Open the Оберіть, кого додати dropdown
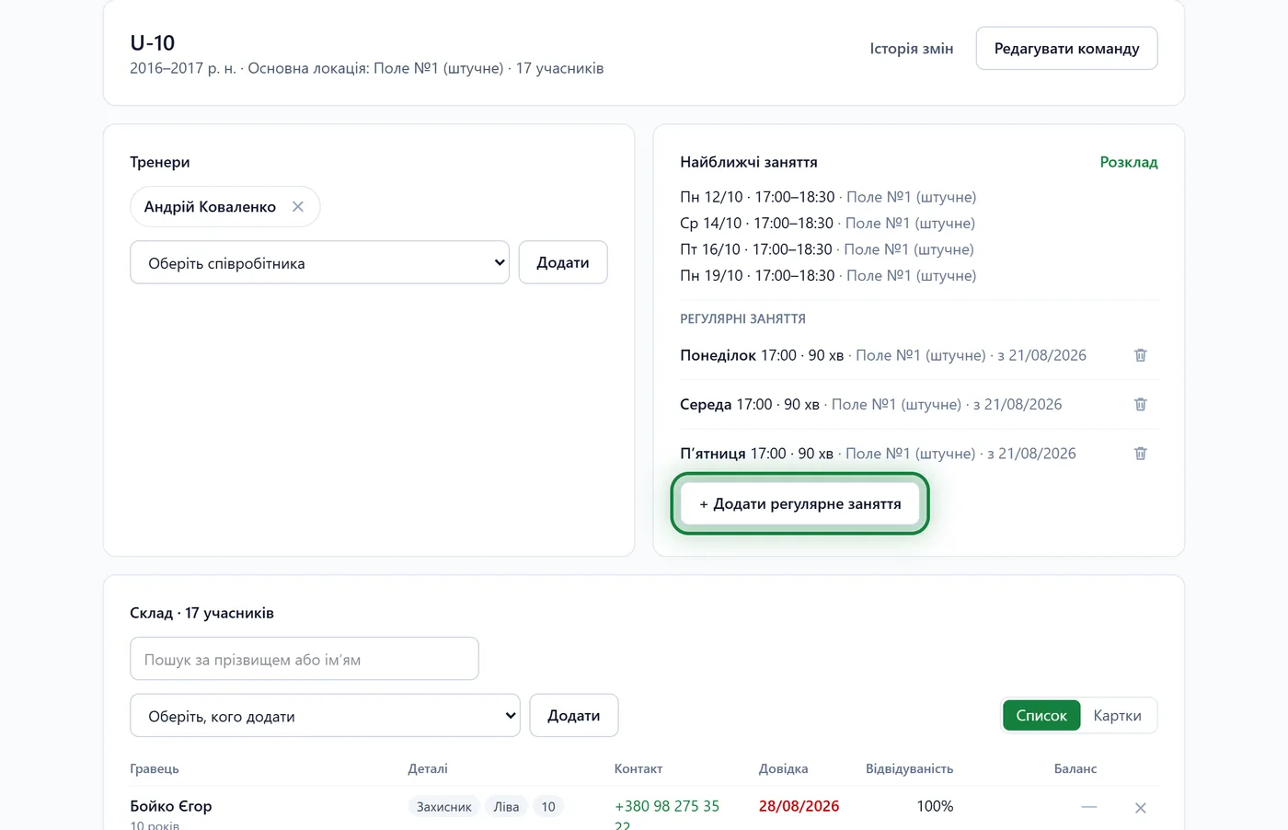Screen dimensions: 1288x830 coord(325,716)
